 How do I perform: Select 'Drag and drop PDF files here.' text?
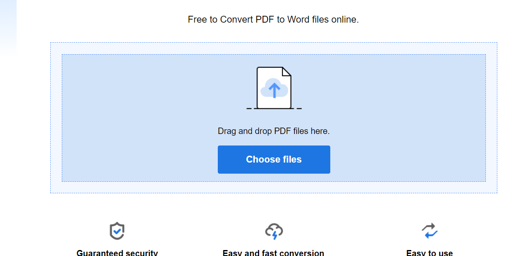point(274,131)
